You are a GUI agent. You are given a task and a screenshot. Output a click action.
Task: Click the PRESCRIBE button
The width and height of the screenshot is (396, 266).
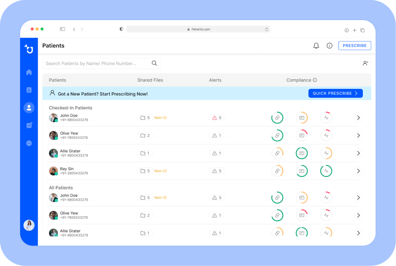pos(354,46)
